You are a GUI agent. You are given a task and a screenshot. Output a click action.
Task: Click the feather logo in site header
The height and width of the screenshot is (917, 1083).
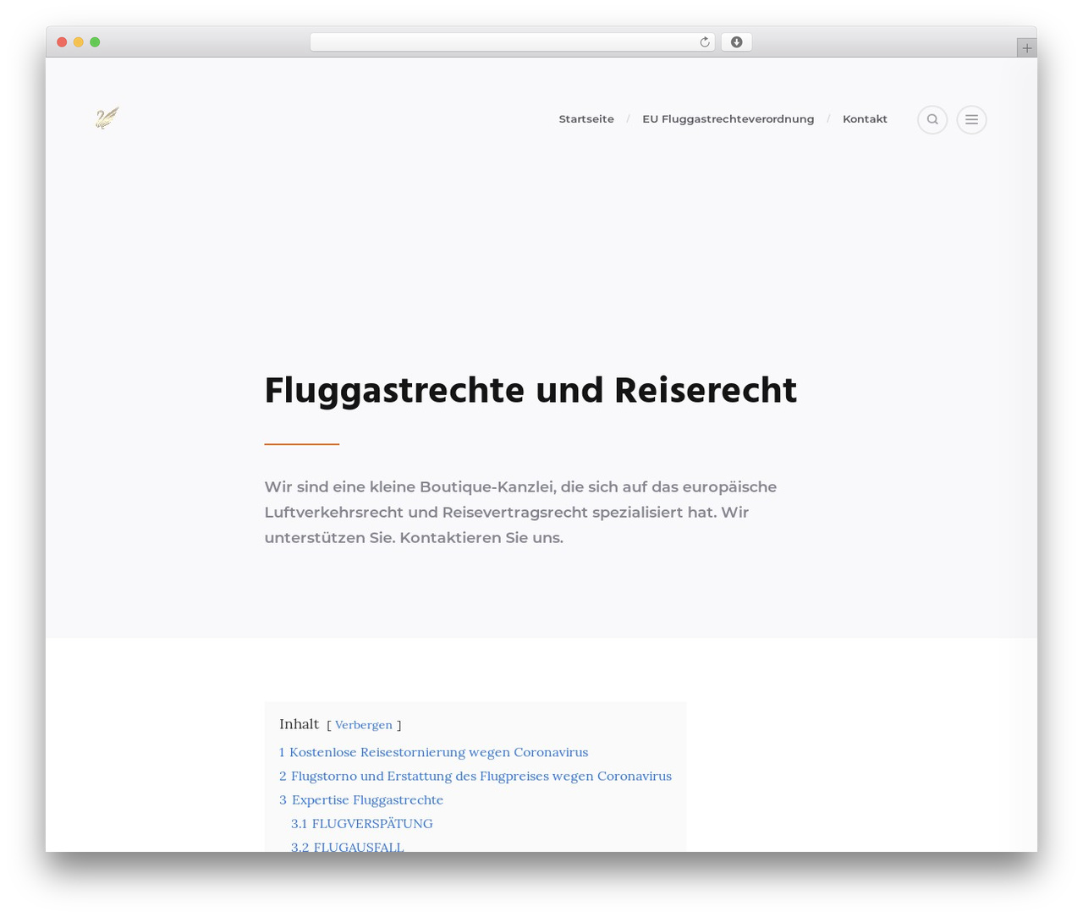(107, 118)
